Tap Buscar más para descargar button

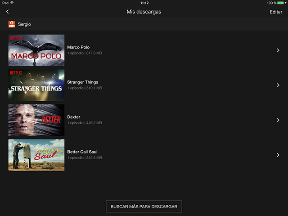tap(144, 207)
